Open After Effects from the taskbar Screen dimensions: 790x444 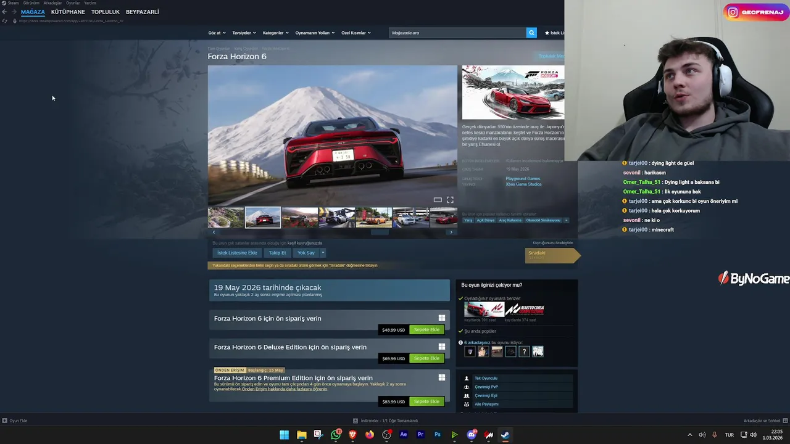[404, 435]
